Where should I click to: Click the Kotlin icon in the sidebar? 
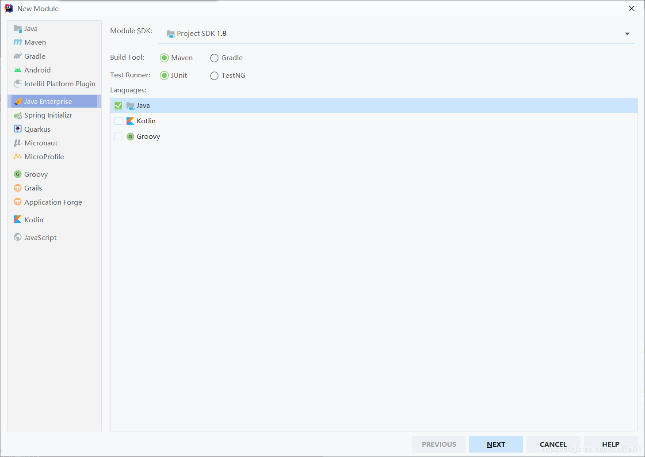coord(18,219)
